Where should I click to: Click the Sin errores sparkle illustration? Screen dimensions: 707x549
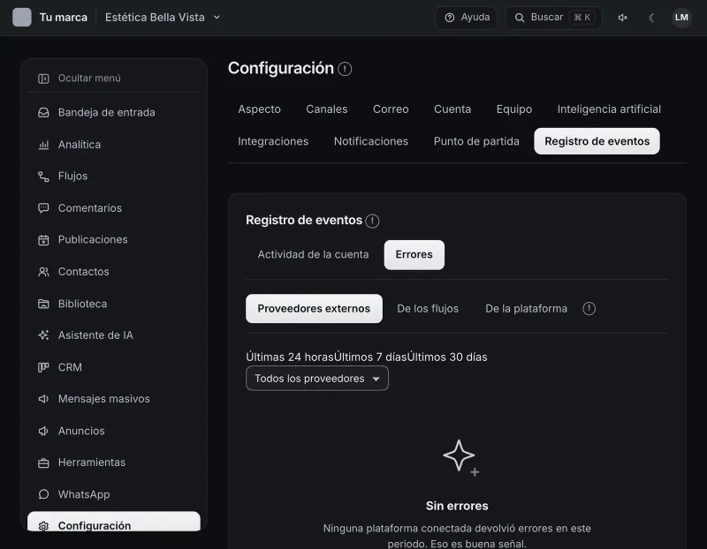[x=460, y=457]
